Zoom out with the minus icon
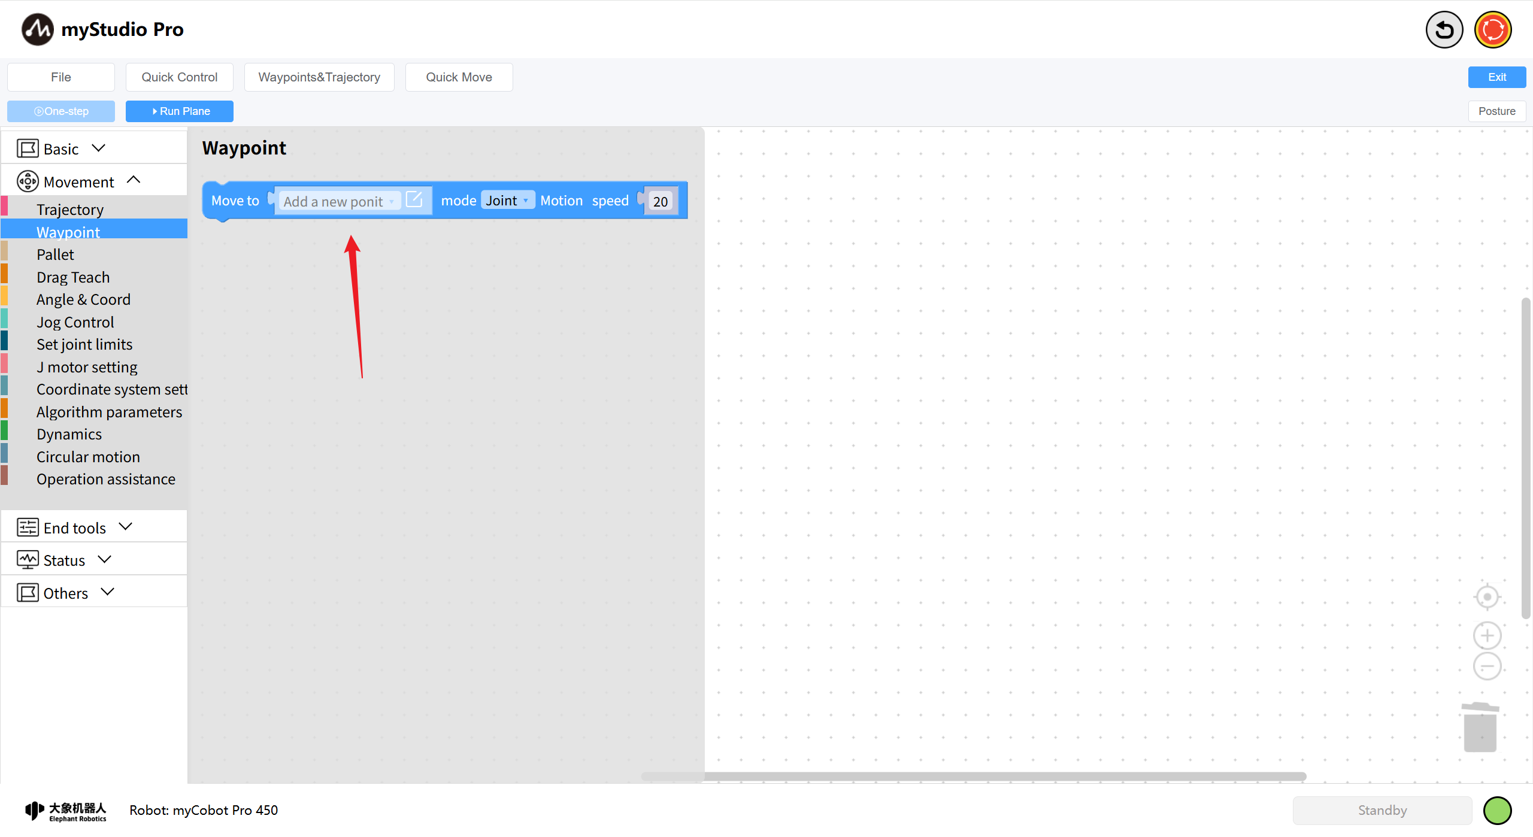The height and width of the screenshot is (837, 1533). coord(1487,666)
